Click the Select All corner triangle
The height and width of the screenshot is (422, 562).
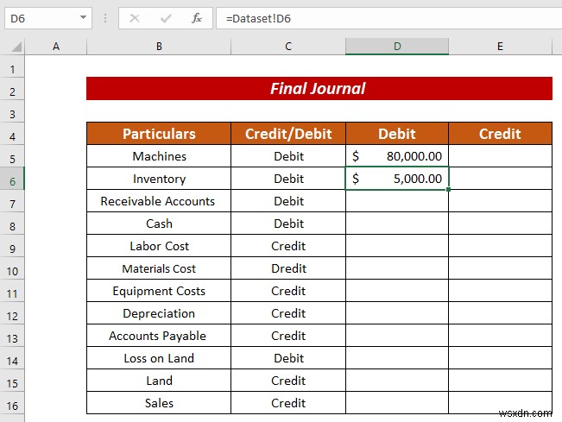tap(16, 47)
